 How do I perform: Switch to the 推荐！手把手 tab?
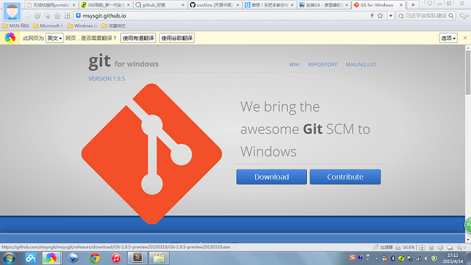269,5
